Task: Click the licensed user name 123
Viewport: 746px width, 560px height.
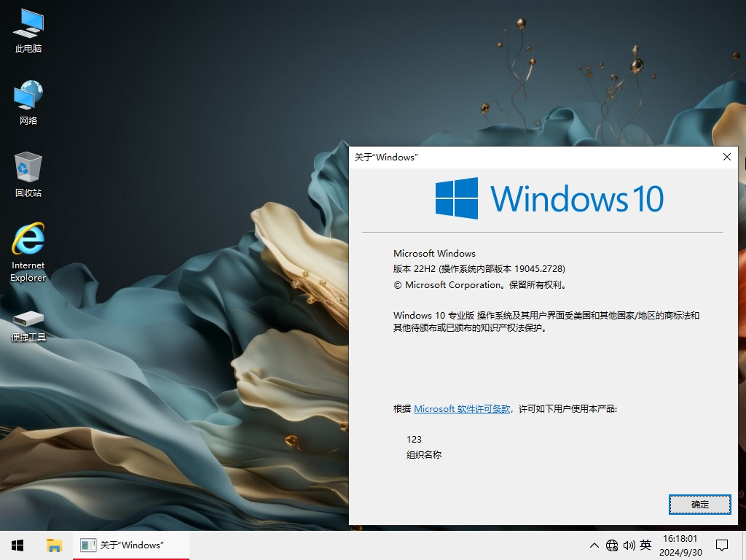Action: pos(414,439)
